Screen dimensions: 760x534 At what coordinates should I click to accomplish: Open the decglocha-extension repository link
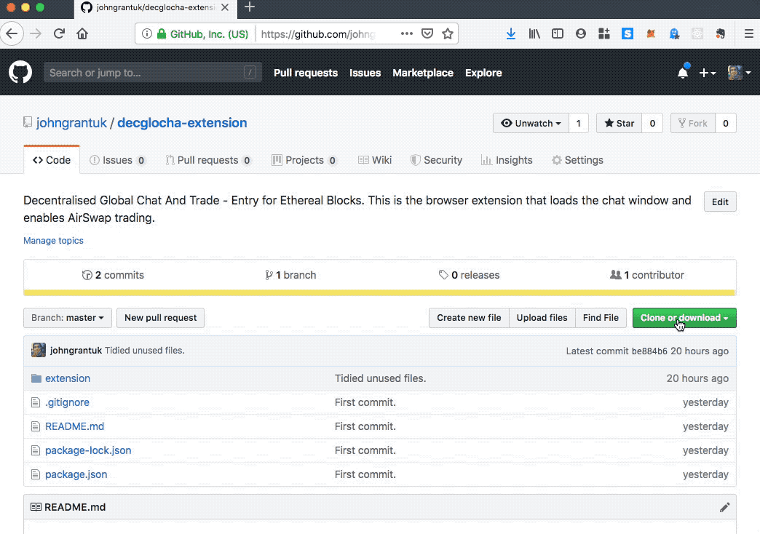point(182,123)
